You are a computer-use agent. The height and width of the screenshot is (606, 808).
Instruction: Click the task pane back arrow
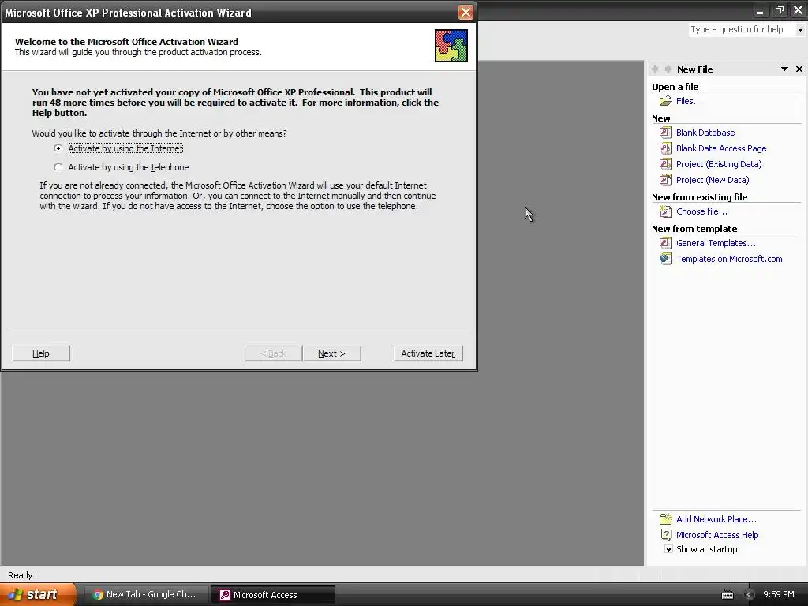pyautogui.click(x=654, y=69)
